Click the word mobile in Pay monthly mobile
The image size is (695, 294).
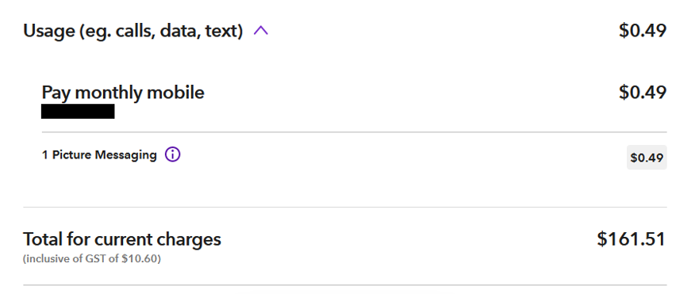coord(175,93)
